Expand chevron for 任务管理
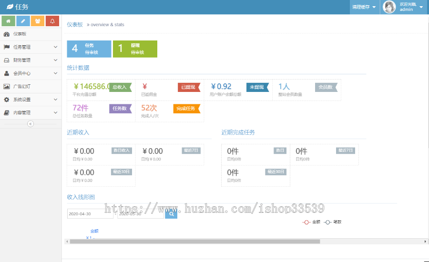Image resolution: width=429 pixels, height=262 pixels. click(56, 47)
